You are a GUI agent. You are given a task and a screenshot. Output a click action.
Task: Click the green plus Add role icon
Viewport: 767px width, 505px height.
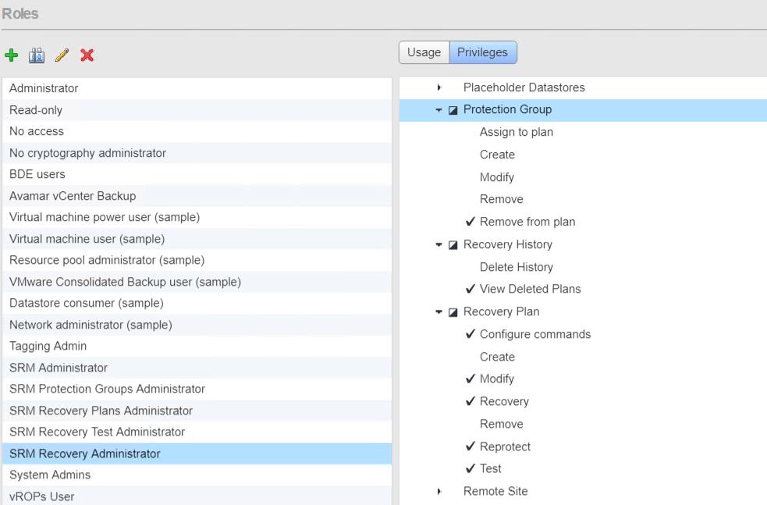[11, 55]
